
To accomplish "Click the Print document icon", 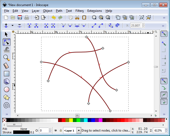I will [x=27, y=18].
